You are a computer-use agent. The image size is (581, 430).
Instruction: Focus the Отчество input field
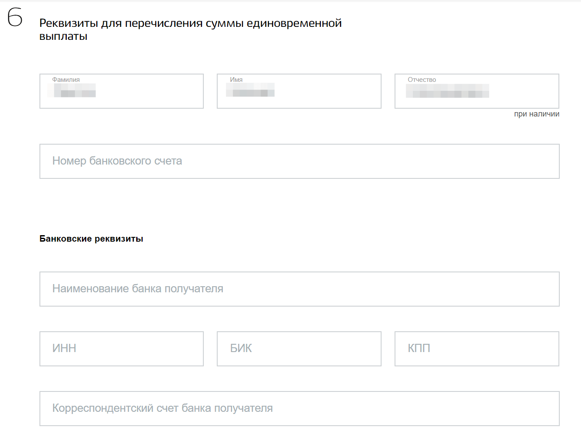(x=477, y=91)
